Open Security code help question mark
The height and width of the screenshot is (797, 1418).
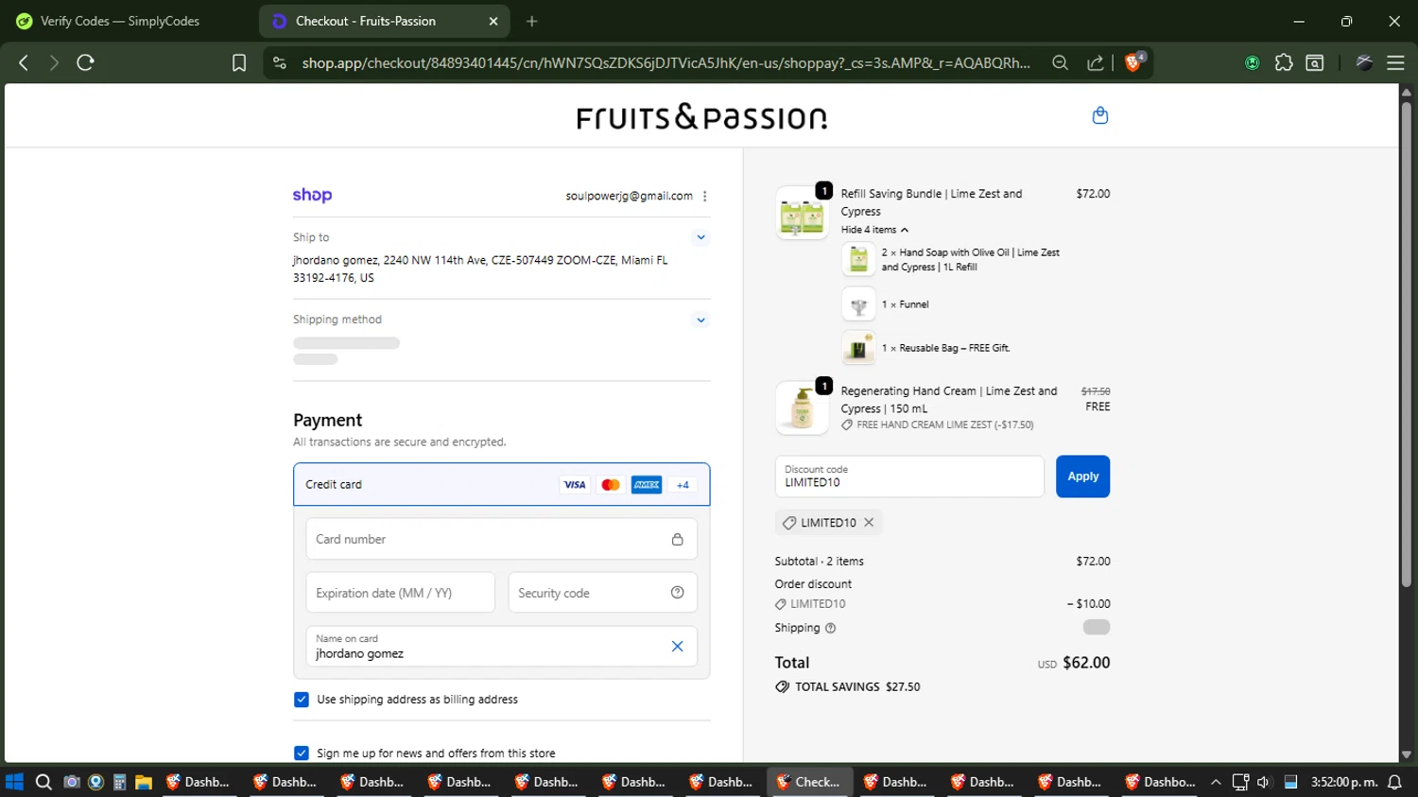pos(677,593)
